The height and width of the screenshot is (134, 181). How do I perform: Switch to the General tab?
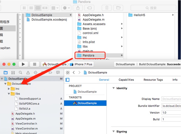(x=104, y=80)
